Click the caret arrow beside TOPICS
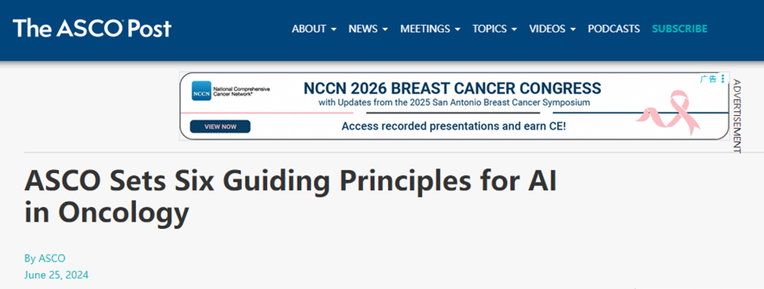Screen dimensions: 764x289 point(514,29)
